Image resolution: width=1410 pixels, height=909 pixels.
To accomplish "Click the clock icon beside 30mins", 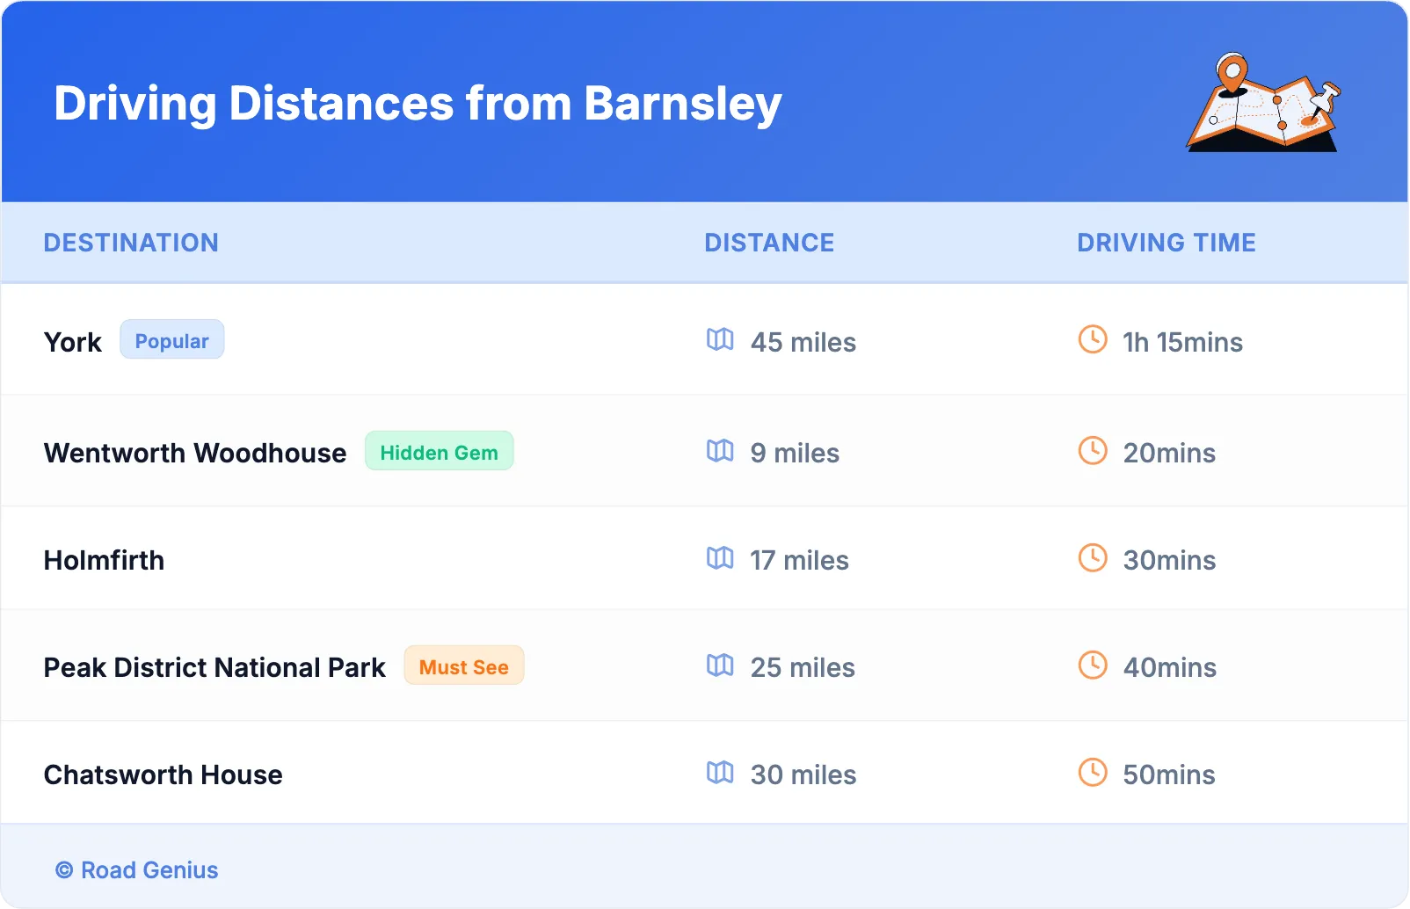I will click(x=1093, y=557).
